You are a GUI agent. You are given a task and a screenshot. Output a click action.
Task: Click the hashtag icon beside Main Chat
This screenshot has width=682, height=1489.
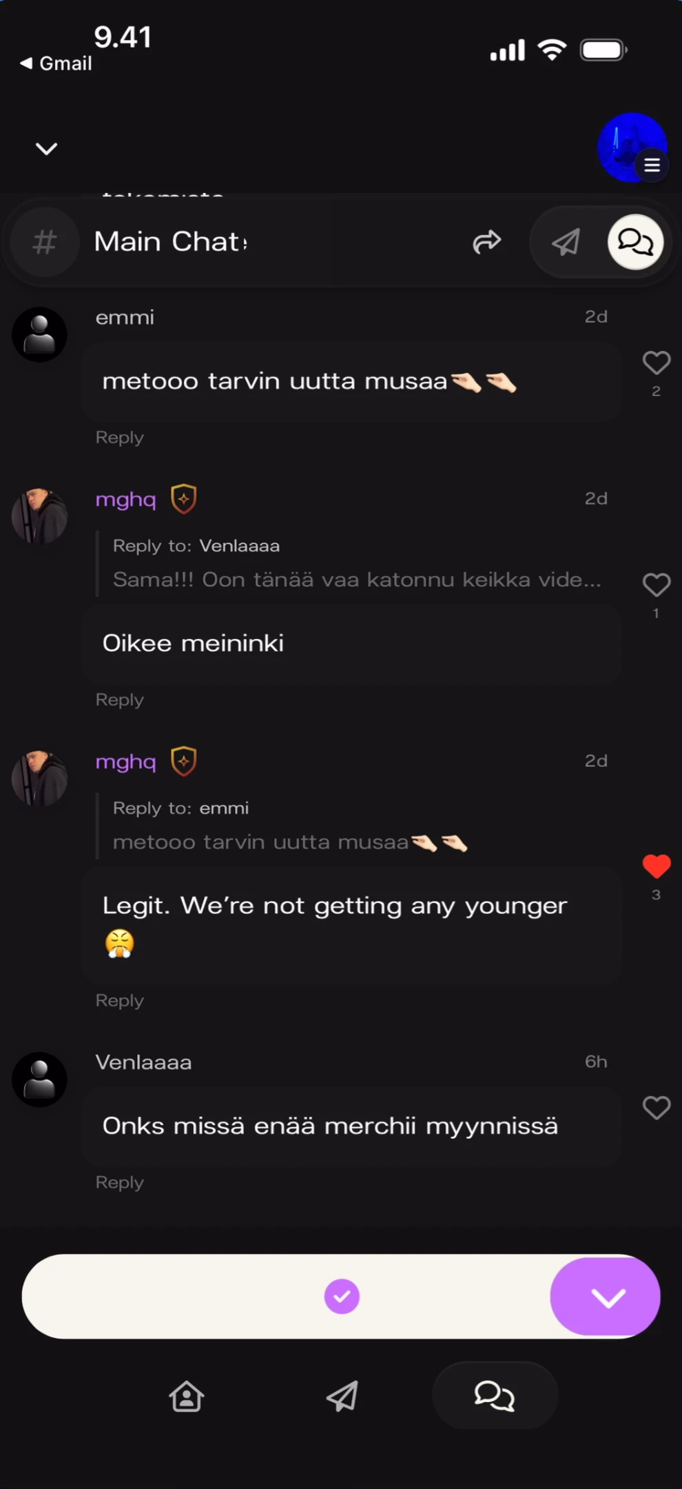click(44, 242)
